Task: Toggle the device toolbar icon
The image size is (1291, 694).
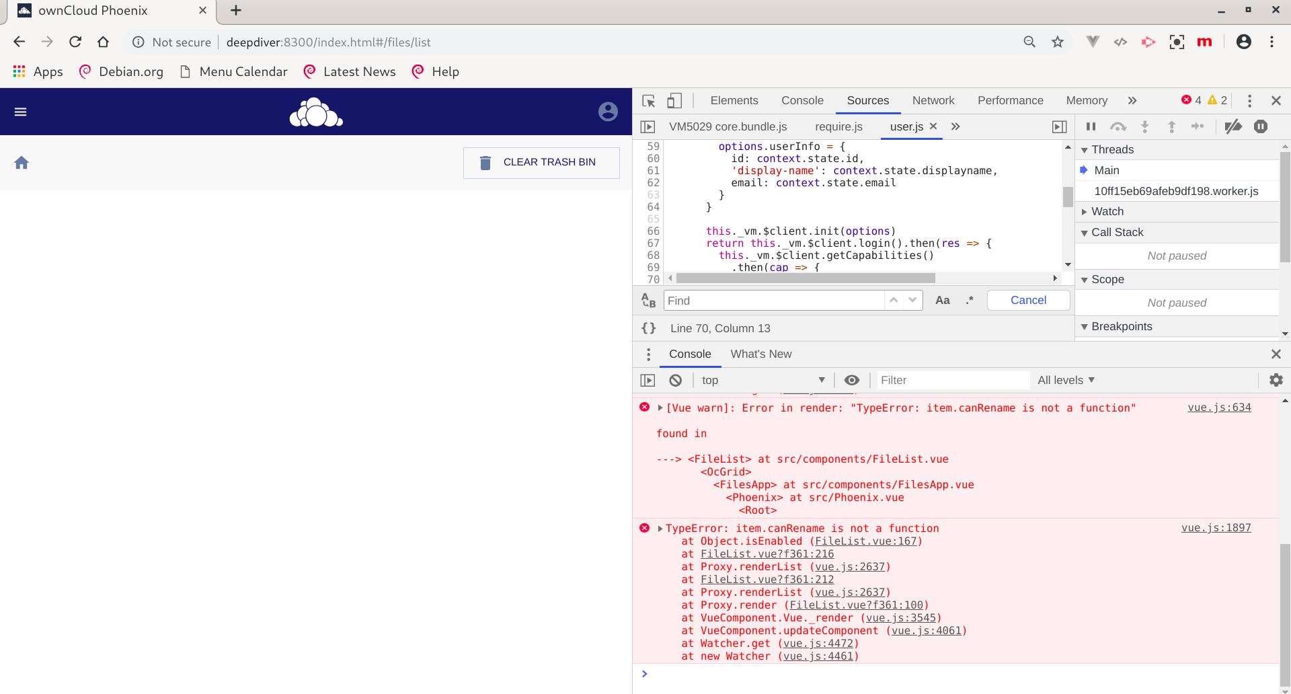Action: (x=674, y=100)
